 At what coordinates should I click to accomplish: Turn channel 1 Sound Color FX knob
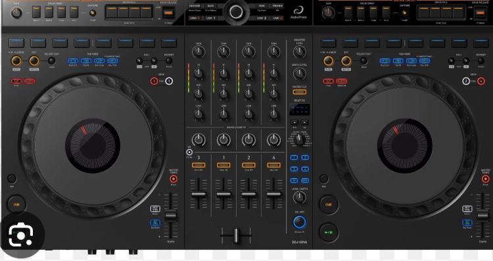pos(223,139)
